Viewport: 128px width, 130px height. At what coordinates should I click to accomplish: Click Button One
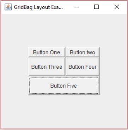tap(47, 52)
